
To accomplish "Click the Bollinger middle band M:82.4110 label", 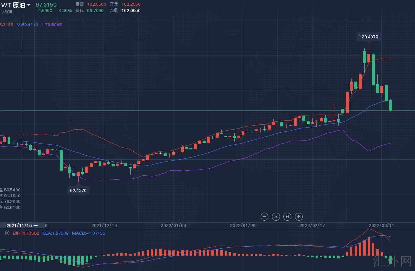I will (x=27, y=25).
